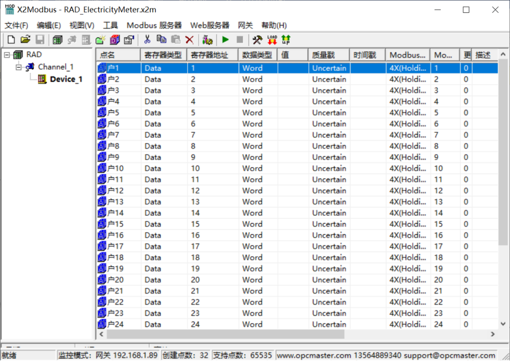Copy the selected item via toolbar

(161, 39)
